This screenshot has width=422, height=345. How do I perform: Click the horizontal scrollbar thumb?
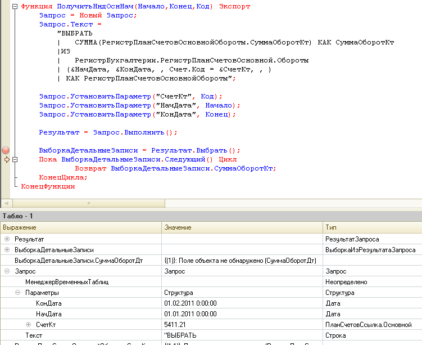(89, 204)
